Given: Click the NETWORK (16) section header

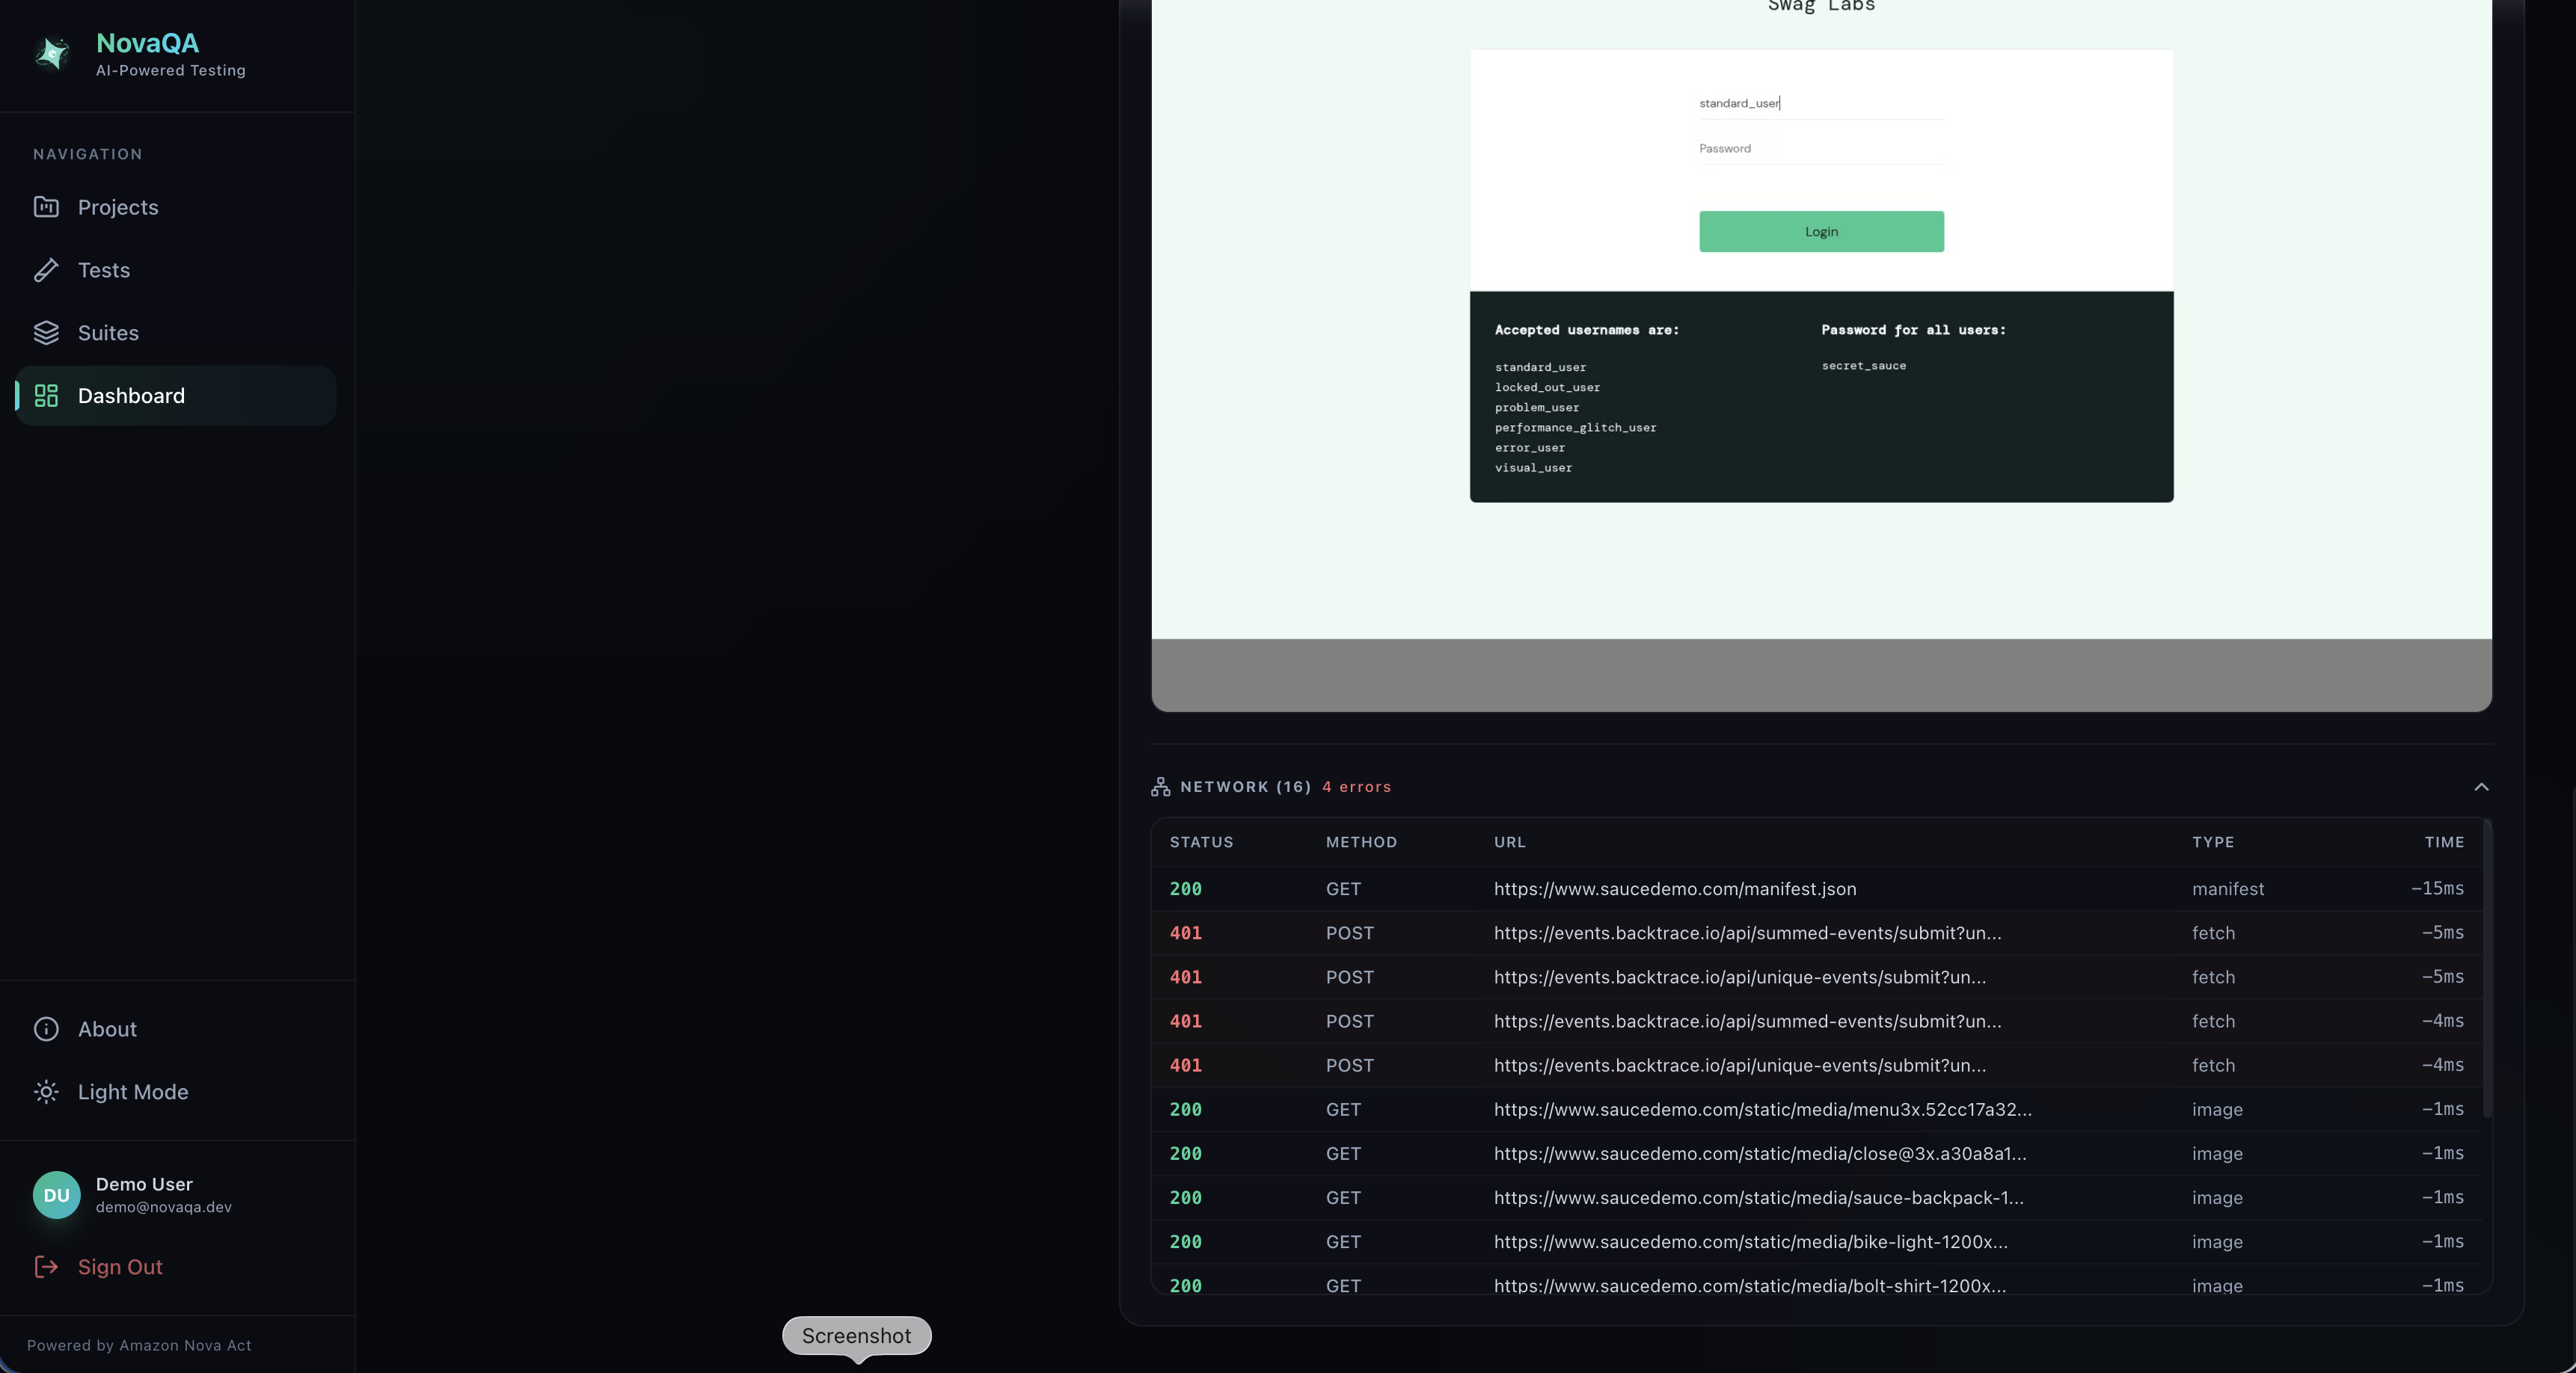Looking at the screenshot, I should pyautogui.click(x=1245, y=787).
